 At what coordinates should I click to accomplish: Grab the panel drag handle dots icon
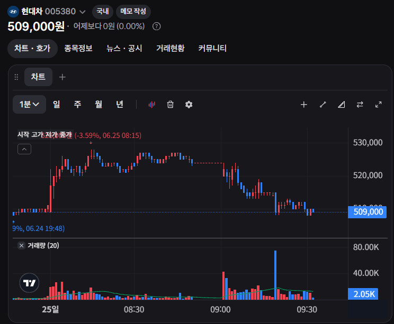16,77
